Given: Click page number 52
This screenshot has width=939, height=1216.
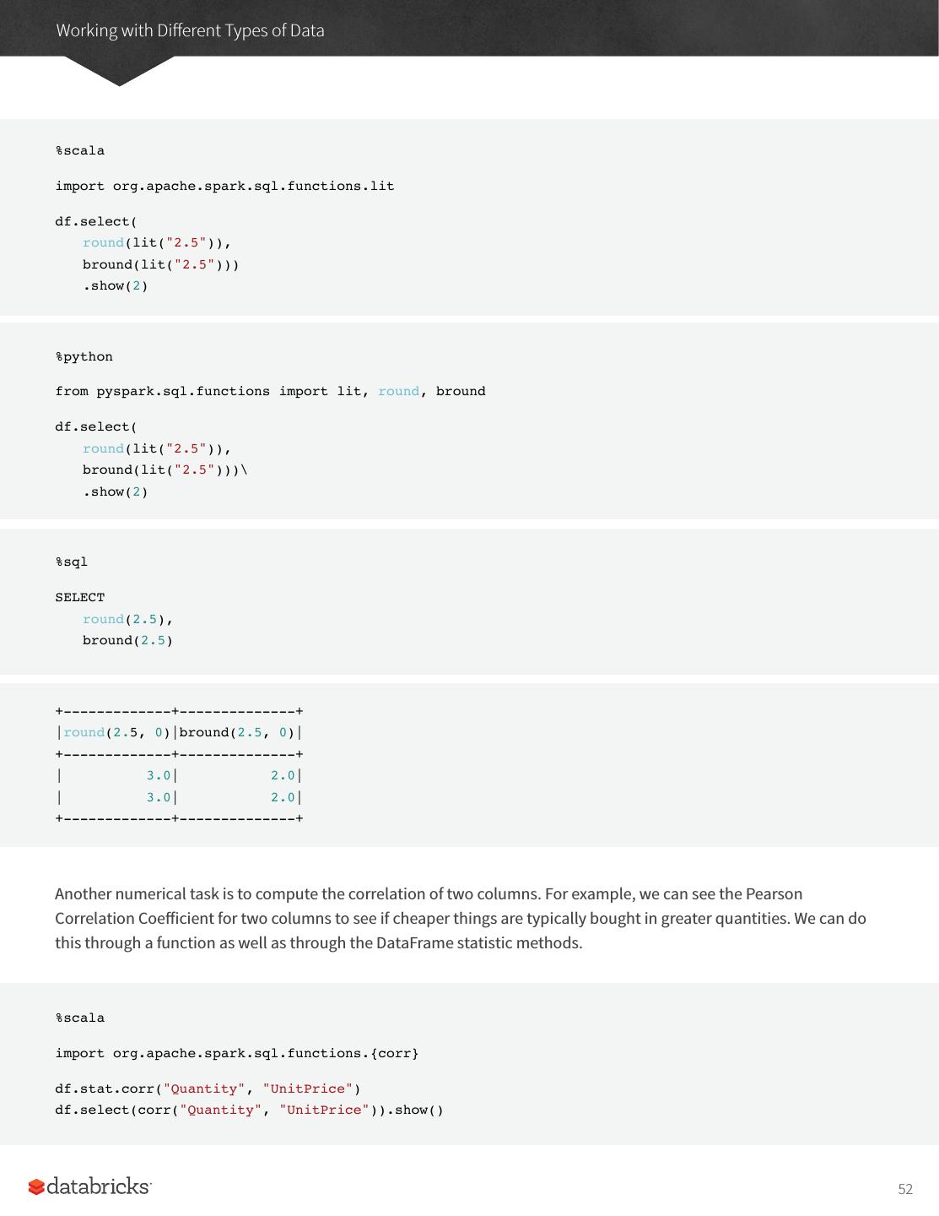Looking at the screenshot, I should (x=905, y=1189).
